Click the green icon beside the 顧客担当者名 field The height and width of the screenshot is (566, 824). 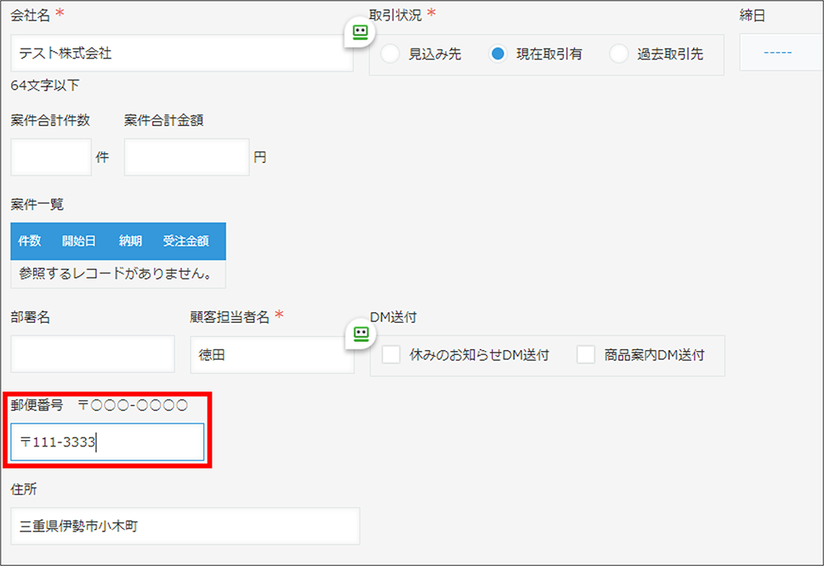click(359, 333)
